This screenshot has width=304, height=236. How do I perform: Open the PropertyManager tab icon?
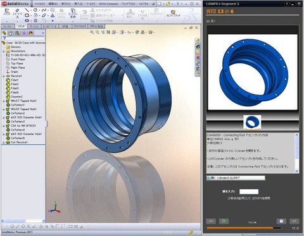[x=11, y=33]
